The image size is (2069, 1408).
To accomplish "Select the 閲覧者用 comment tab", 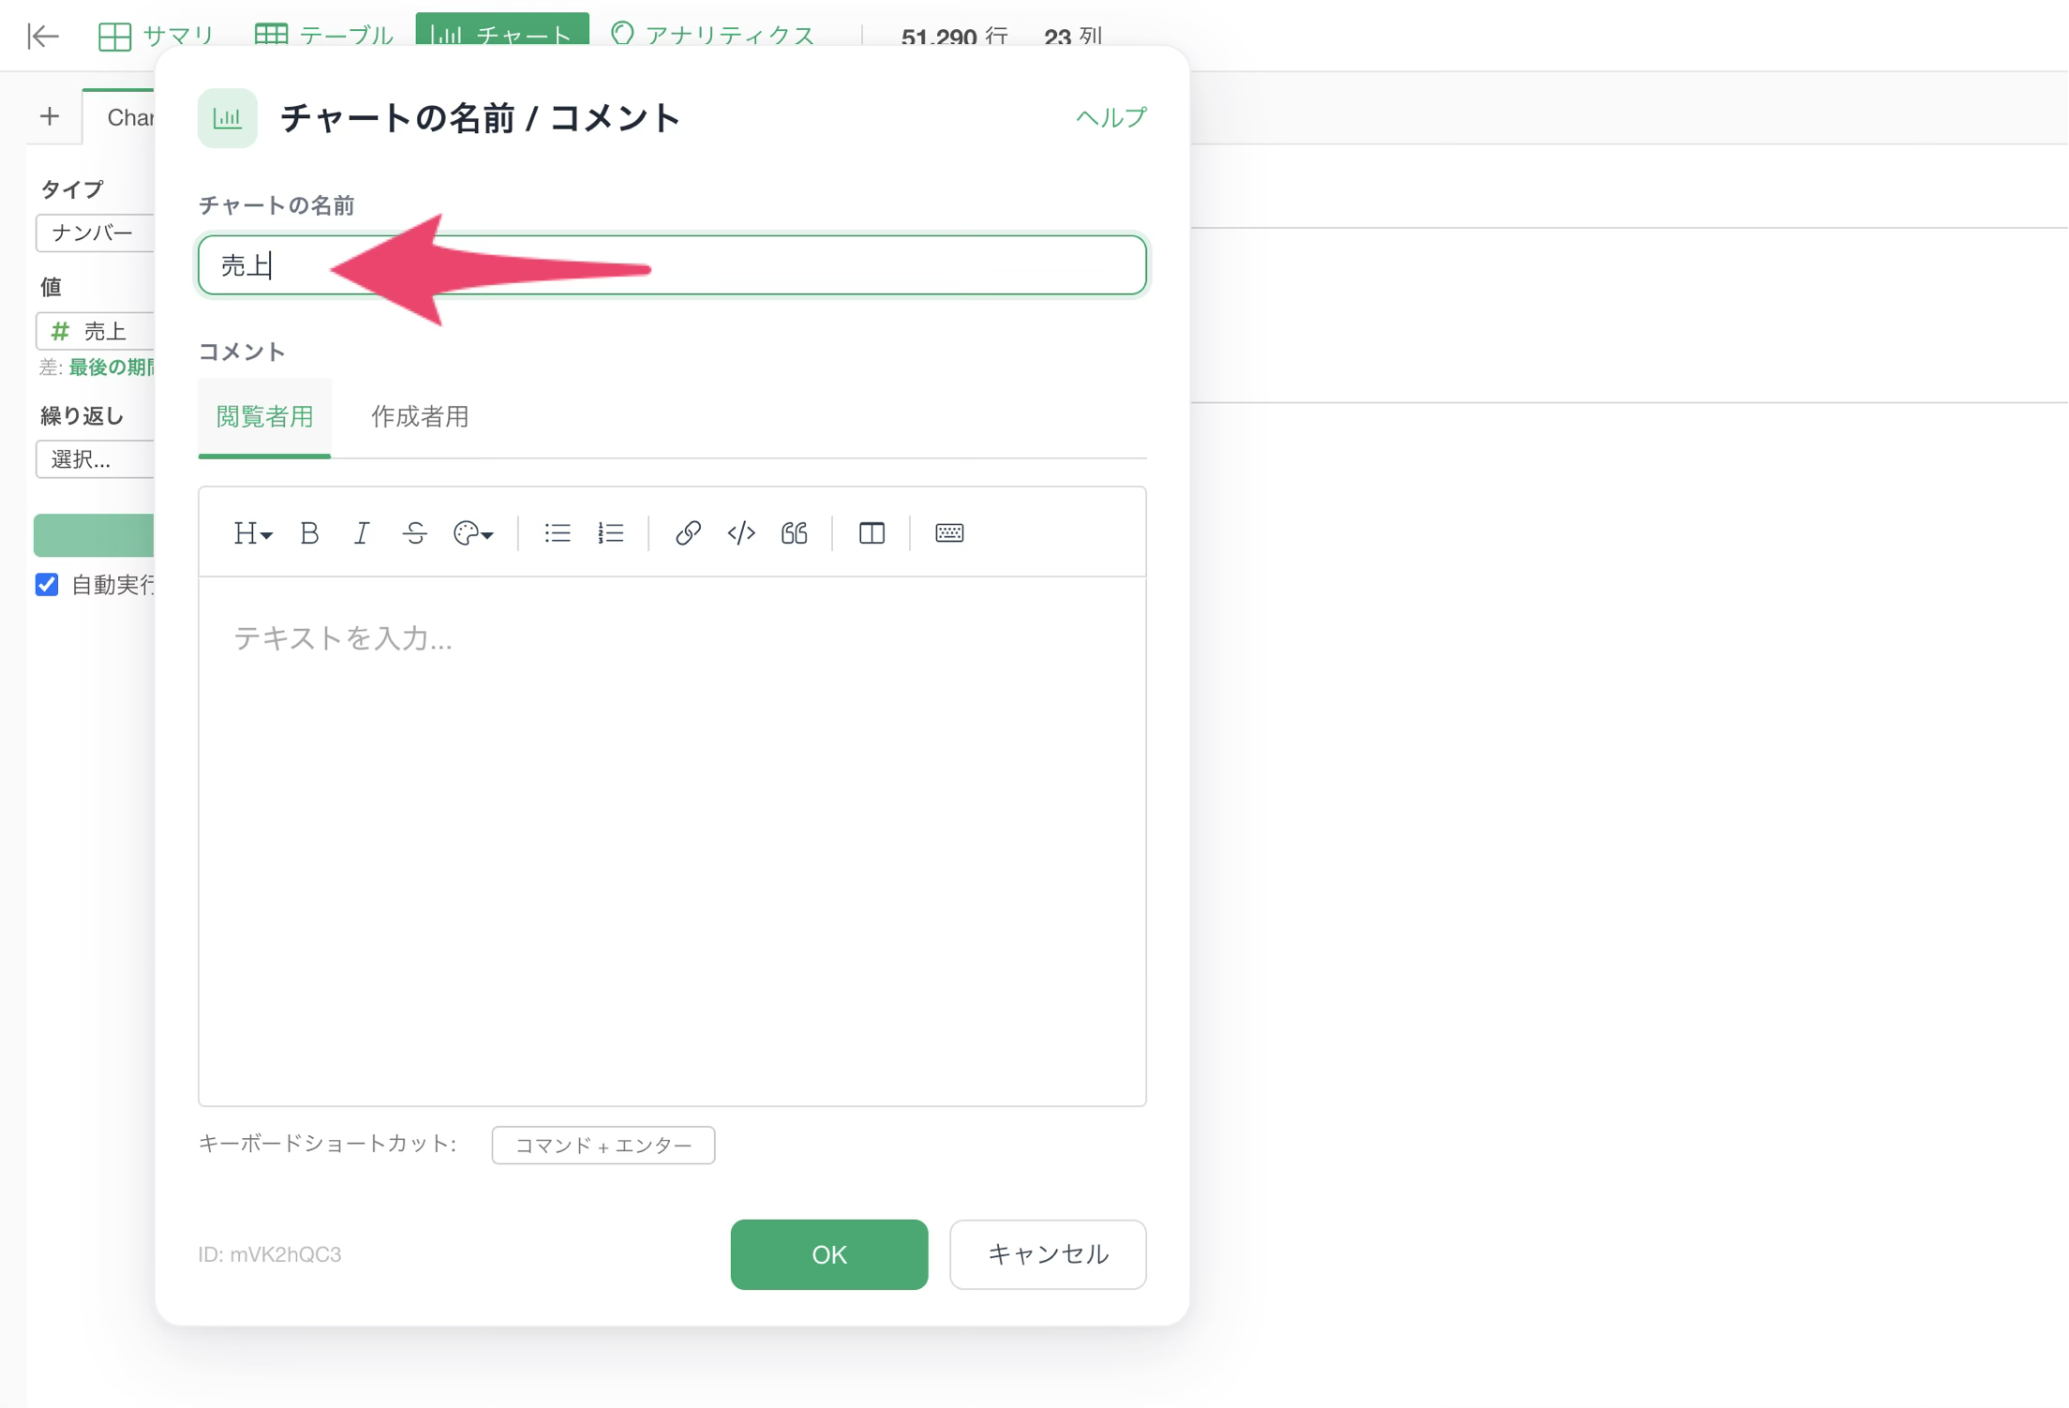I will pyautogui.click(x=264, y=416).
